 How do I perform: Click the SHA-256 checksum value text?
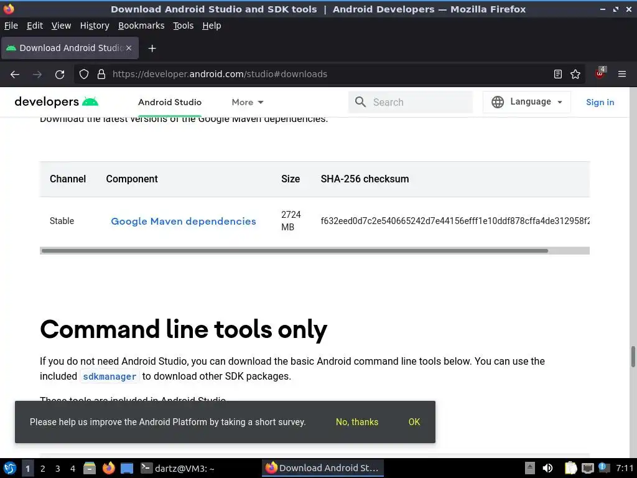pos(455,221)
